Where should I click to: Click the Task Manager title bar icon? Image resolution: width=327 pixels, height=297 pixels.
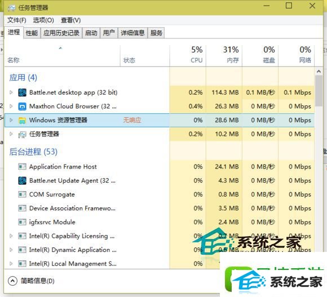click(x=12, y=8)
